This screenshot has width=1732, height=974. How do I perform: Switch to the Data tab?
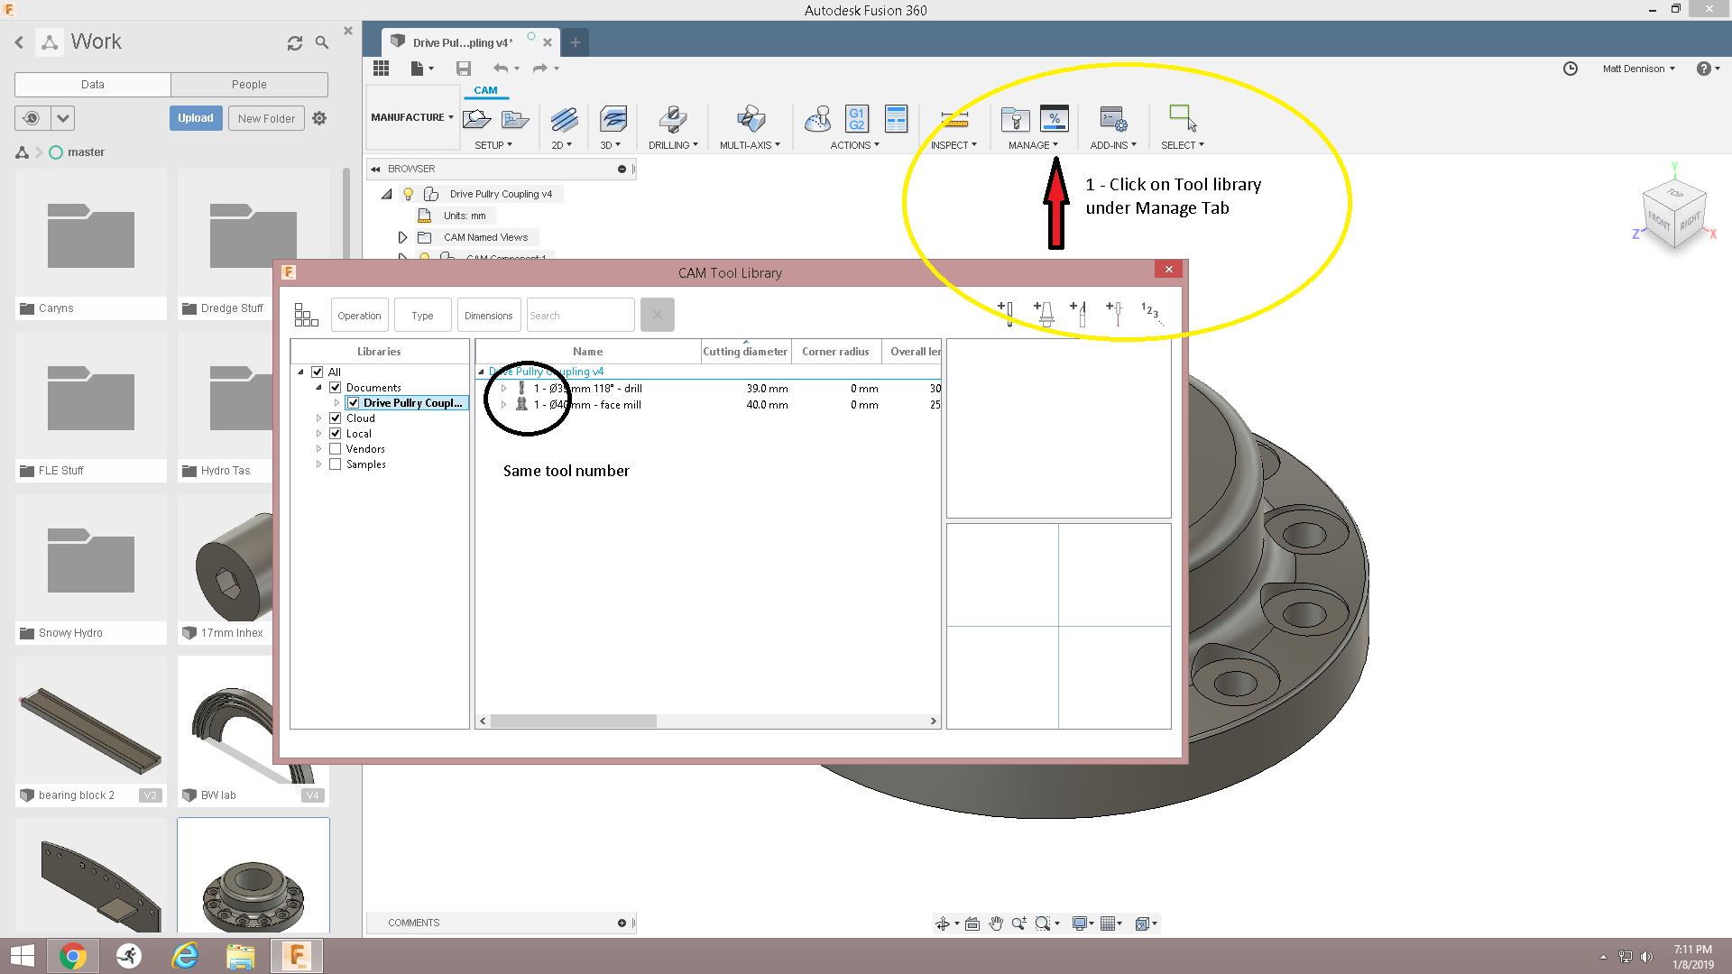click(x=93, y=84)
